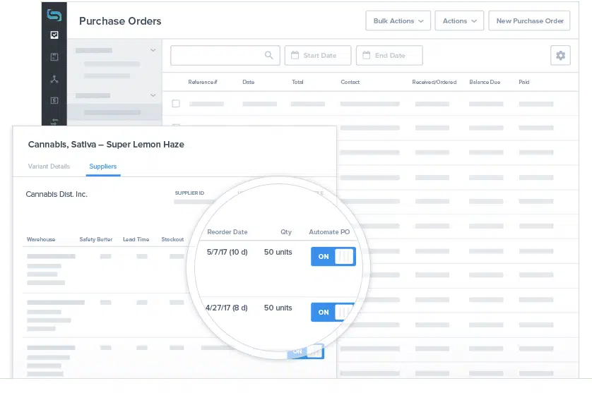This screenshot has width=592, height=393.
Task: Open the transfer arrows sidebar icon
Action: click(54, 121)
